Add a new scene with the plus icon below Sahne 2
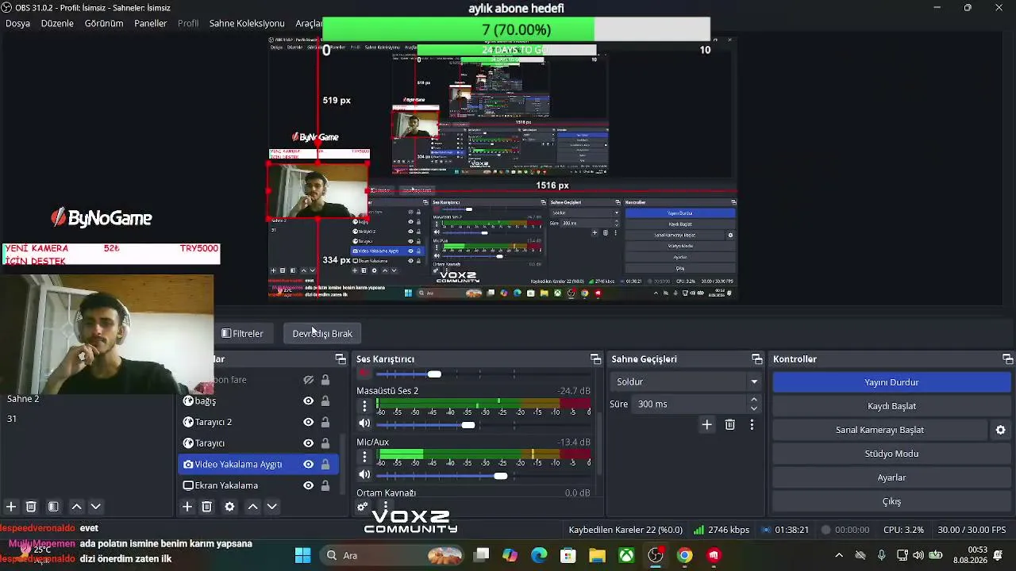Screen dimensions: 1016x571 pos(11,507)
